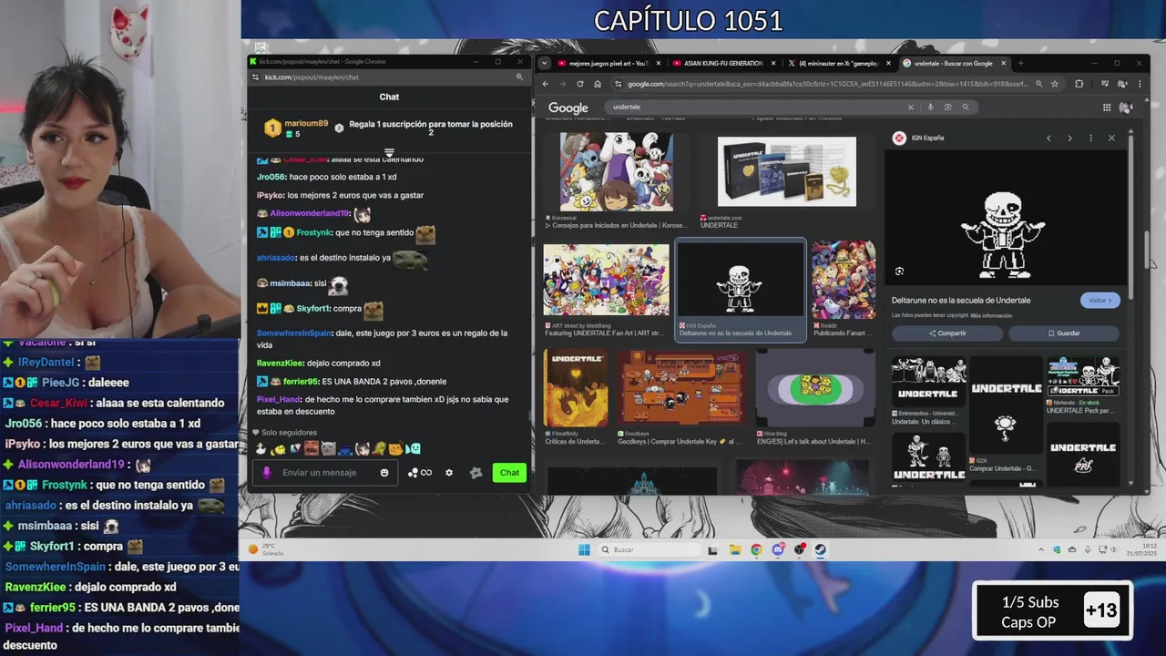Image resolution: width=1166 pixels, height=656 pixels.
Task: Search inside image with Lens icon
Action: pos(899,271)
